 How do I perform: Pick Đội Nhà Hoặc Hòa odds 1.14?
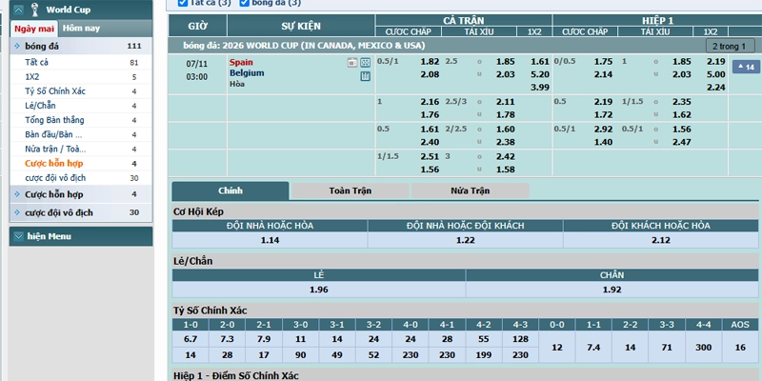coord(270,240)
